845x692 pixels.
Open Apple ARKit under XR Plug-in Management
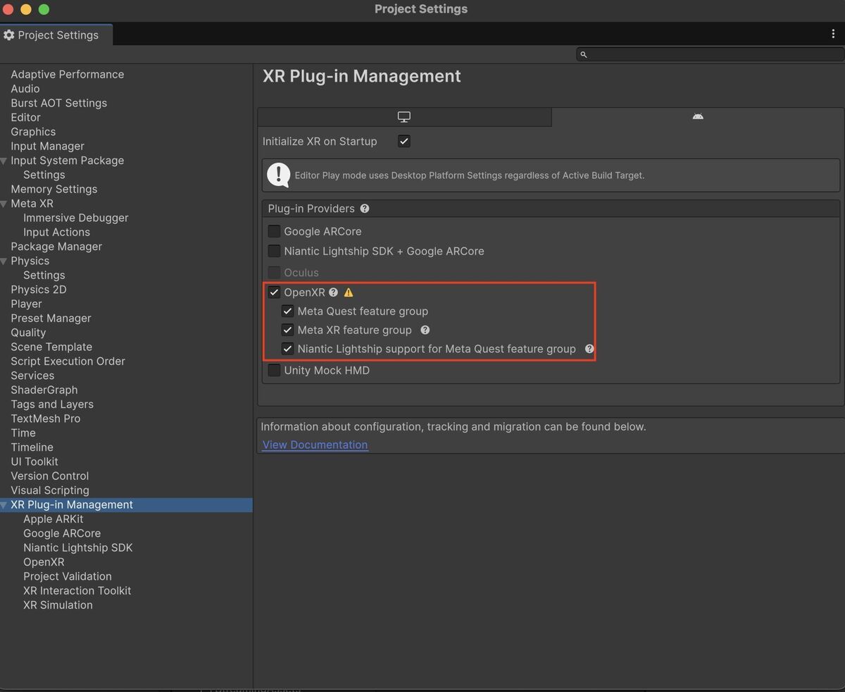(x=54, y=519)
